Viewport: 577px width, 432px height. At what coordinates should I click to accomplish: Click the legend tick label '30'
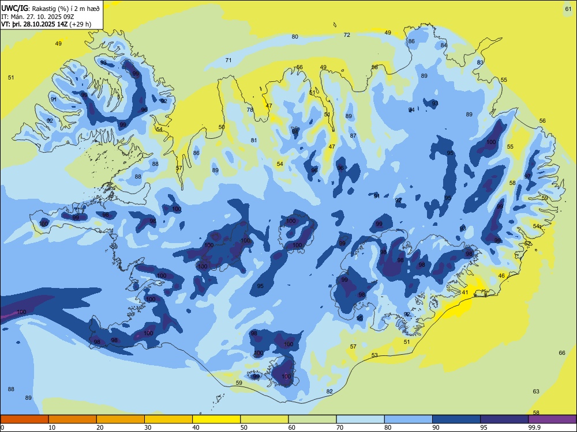(148, 427)
